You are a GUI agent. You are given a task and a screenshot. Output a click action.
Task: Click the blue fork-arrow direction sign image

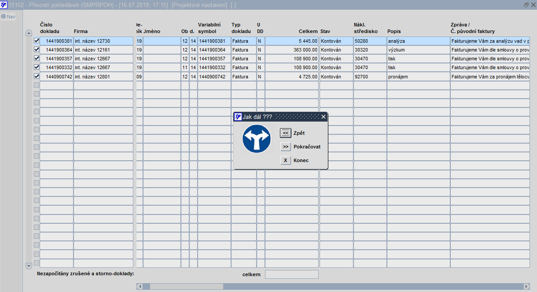[x=256, y=139]
